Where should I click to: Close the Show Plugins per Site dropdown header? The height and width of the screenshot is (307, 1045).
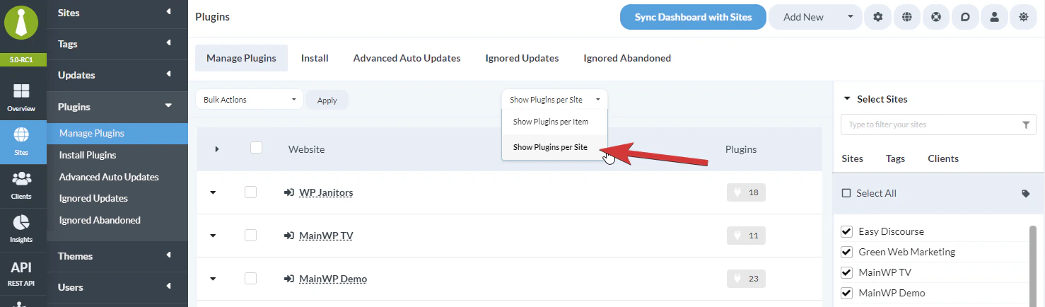click(555, 100)
